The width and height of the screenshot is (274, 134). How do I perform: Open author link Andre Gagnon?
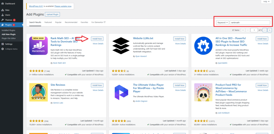(x=141, y=101)
